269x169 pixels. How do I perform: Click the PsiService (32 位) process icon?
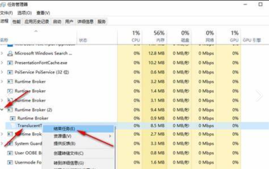10,72
